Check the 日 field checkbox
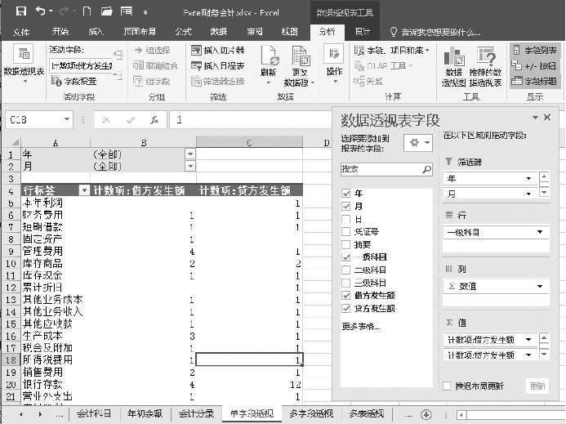The width and height of the screenshot is (566, 424). (x=346, y=220)
